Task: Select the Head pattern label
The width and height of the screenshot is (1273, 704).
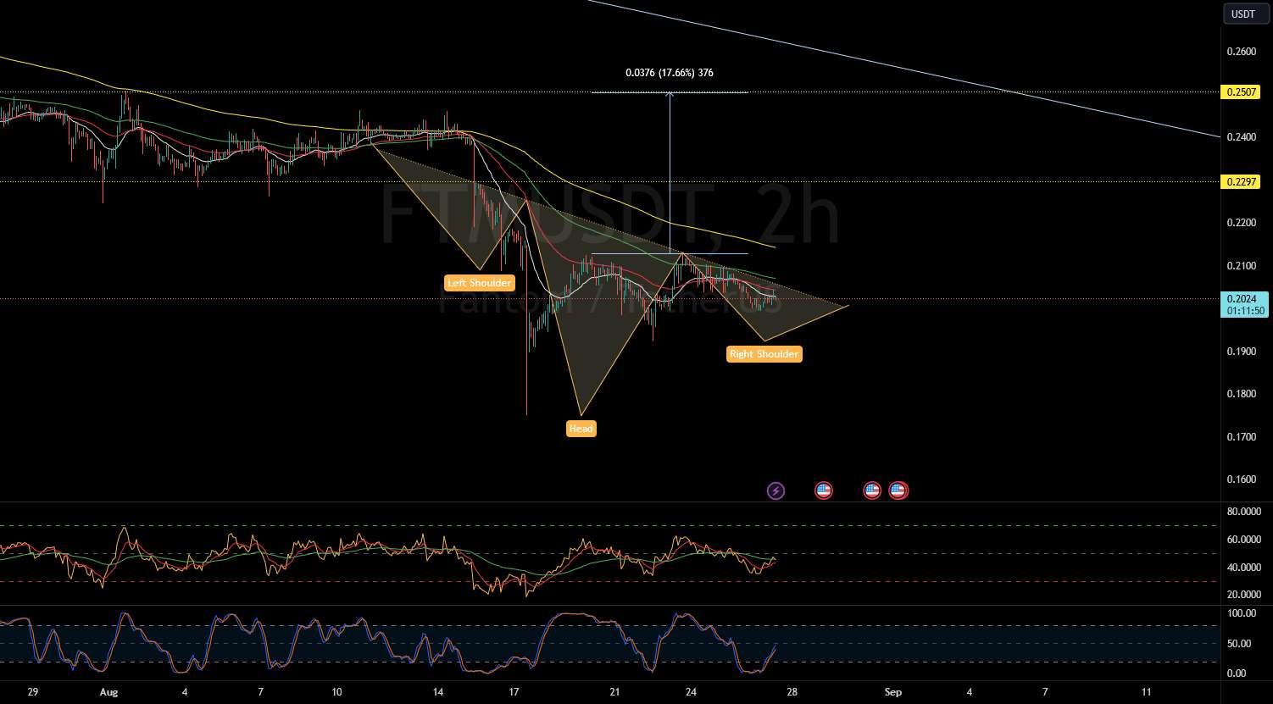Action: (x=581, y=429)
